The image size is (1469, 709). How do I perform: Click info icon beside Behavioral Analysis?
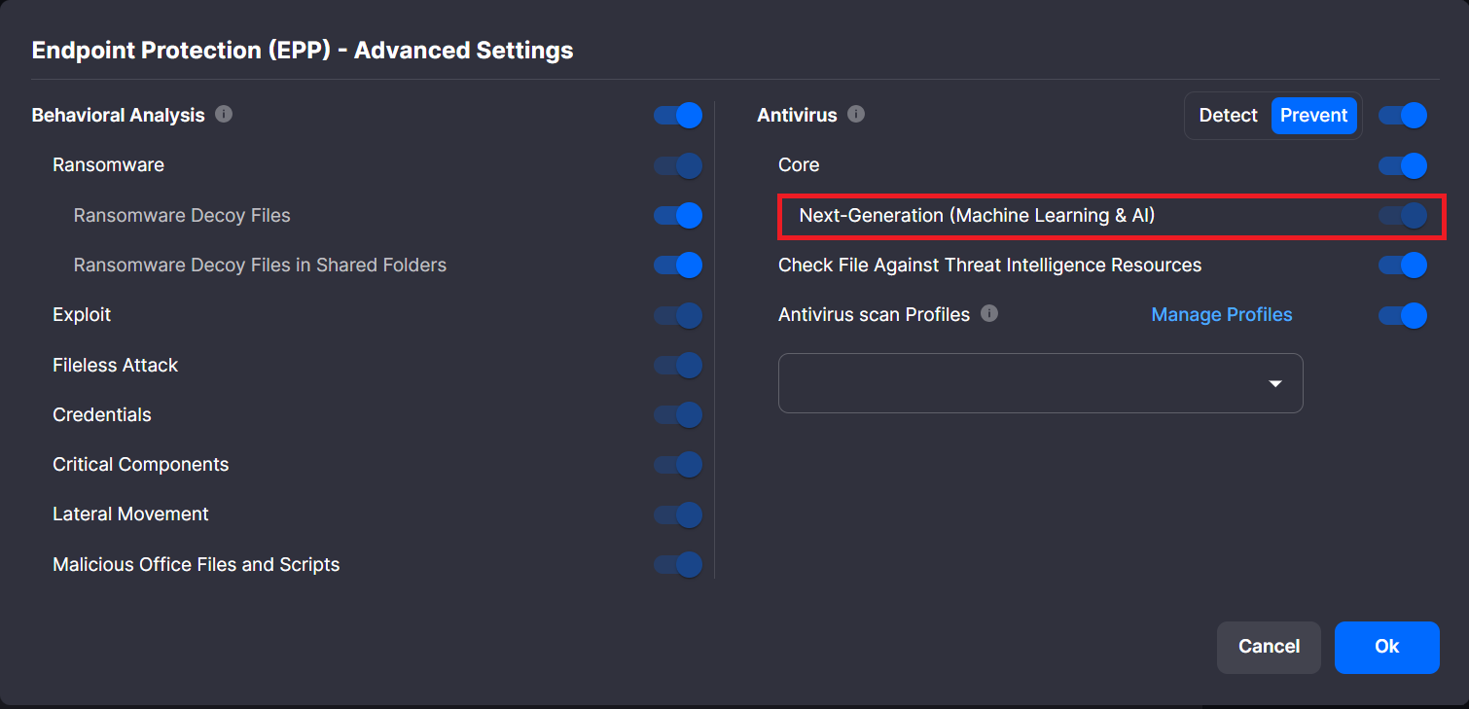click(x=224, y=114)
